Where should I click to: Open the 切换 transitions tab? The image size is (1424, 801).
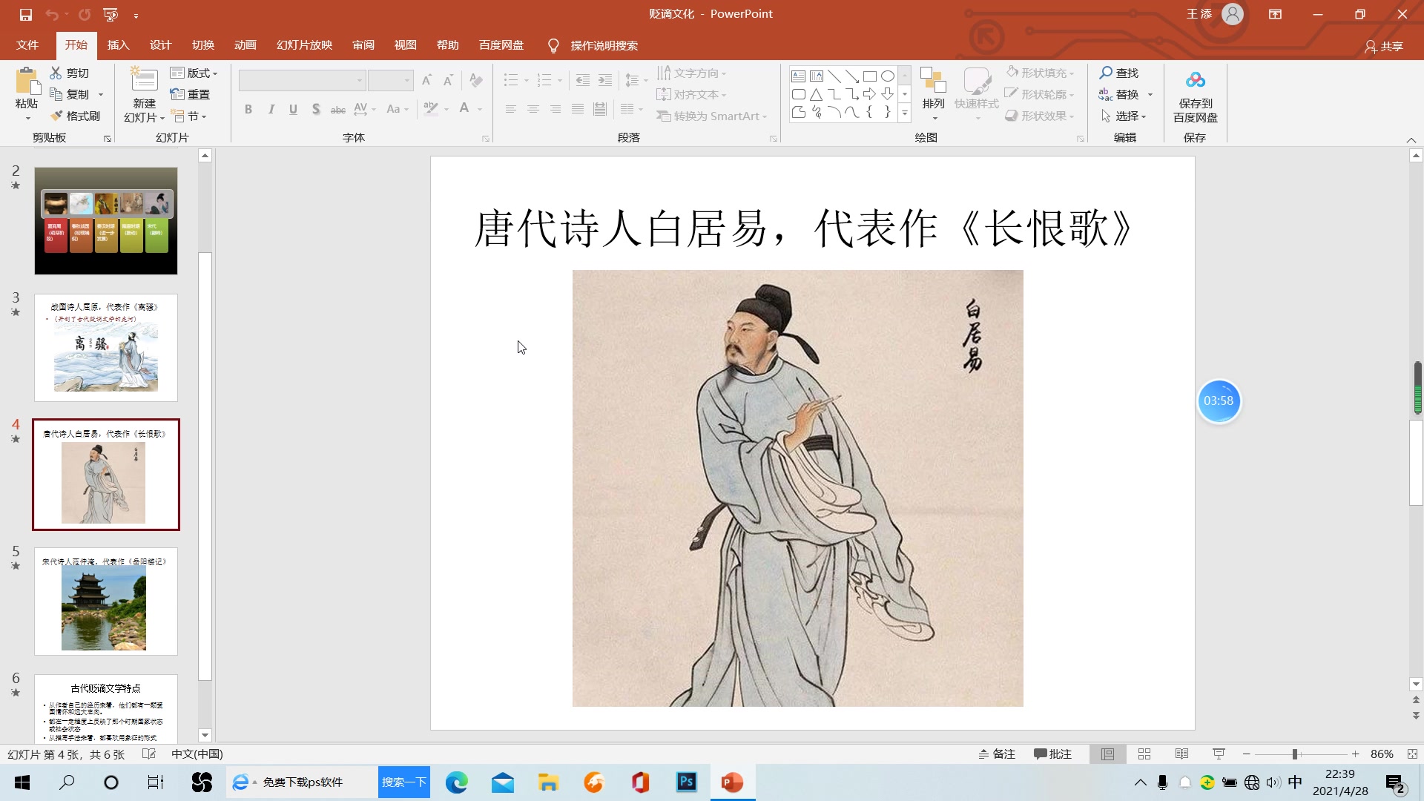[203, 45]
